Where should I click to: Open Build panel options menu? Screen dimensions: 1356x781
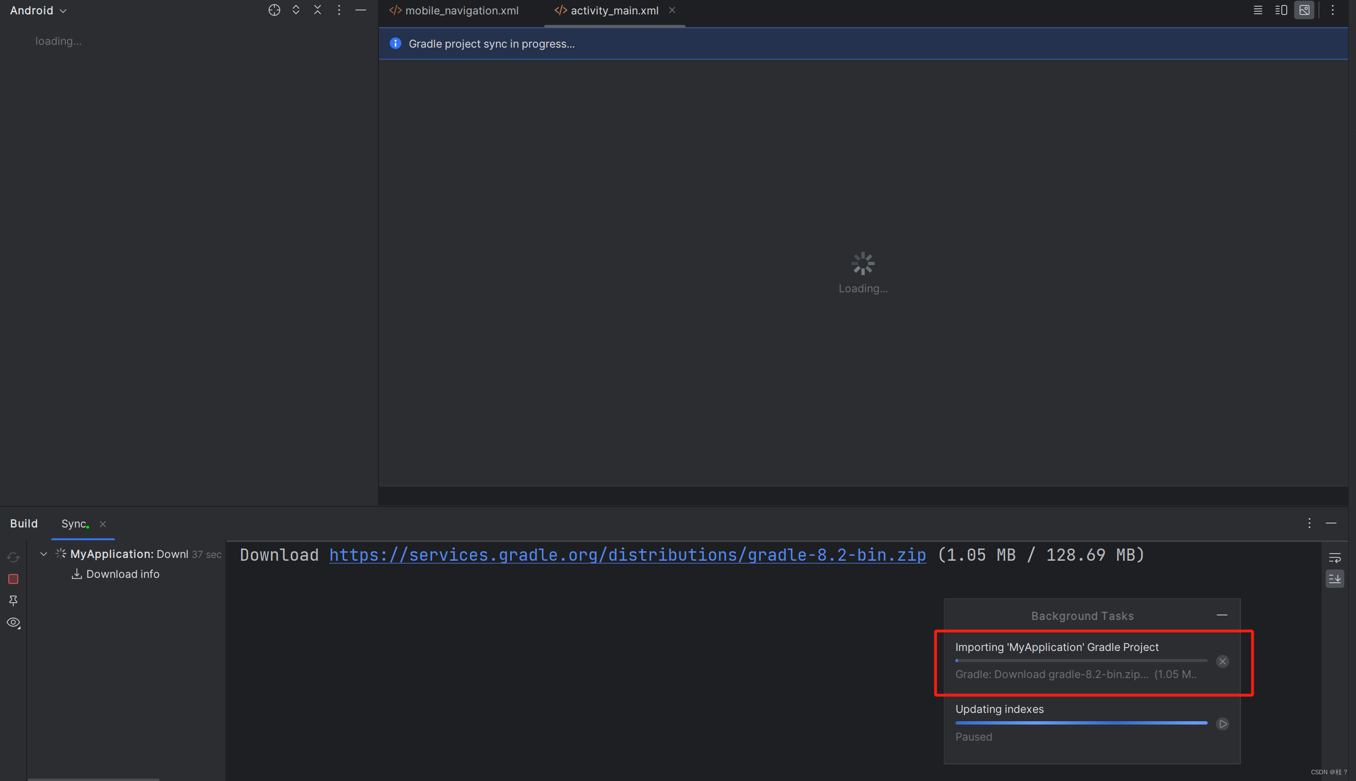[1309, 523]
